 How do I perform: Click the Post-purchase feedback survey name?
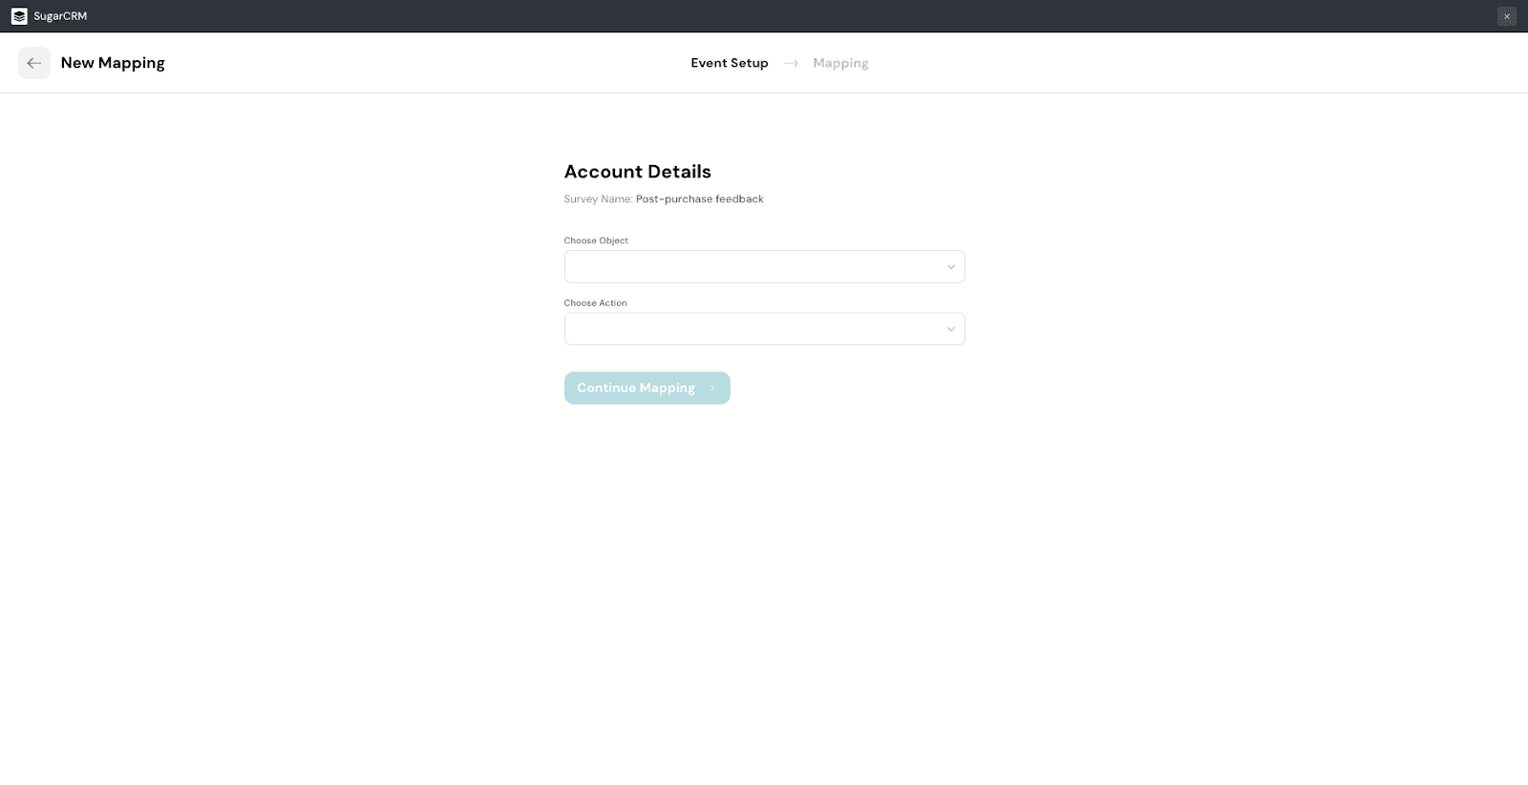[x=699, y=199]
